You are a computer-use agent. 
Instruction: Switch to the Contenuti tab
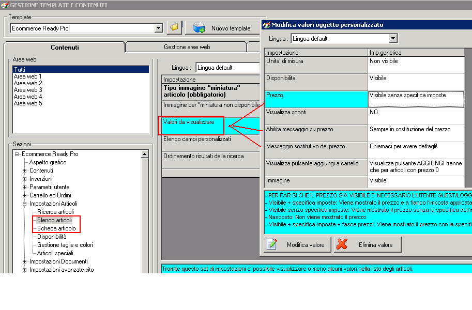[x=65, y=47]
